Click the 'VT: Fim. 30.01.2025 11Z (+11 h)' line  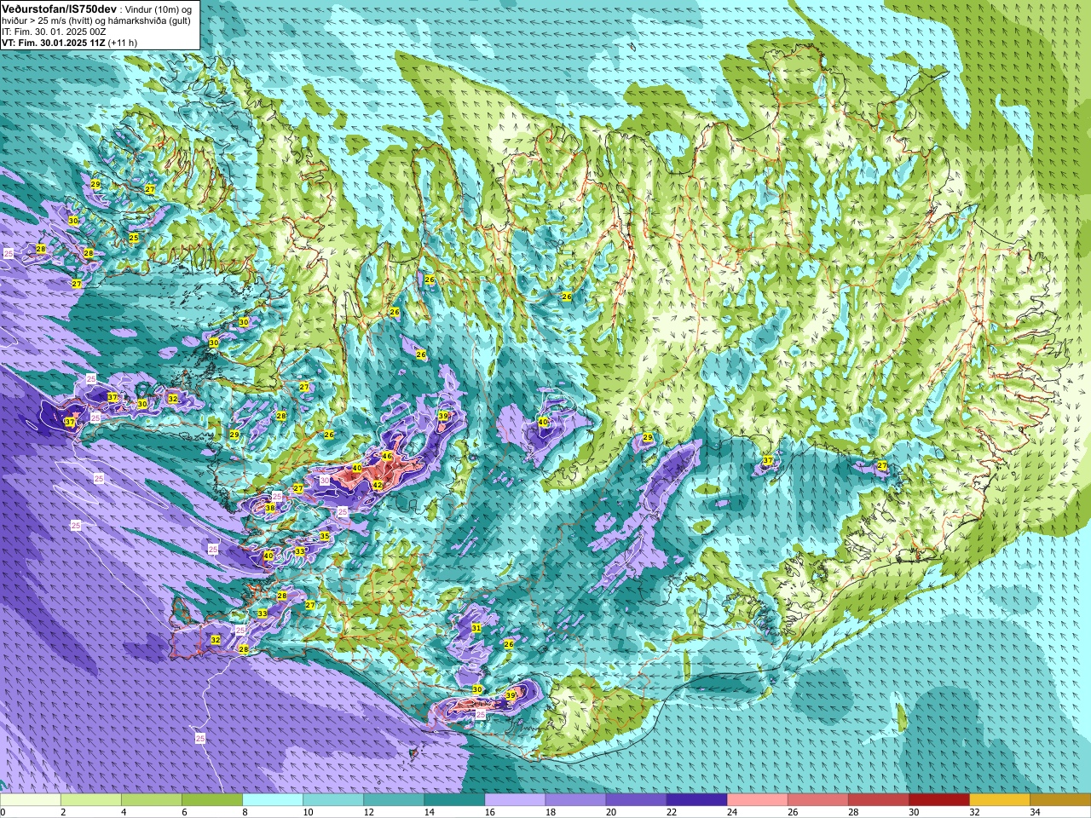click(69, 43)
